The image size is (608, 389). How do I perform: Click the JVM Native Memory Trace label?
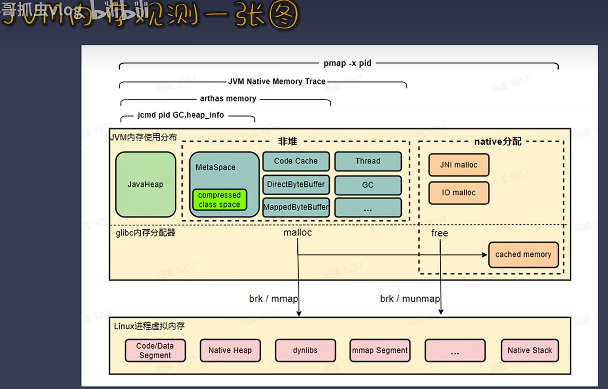(x=277, y=81)
